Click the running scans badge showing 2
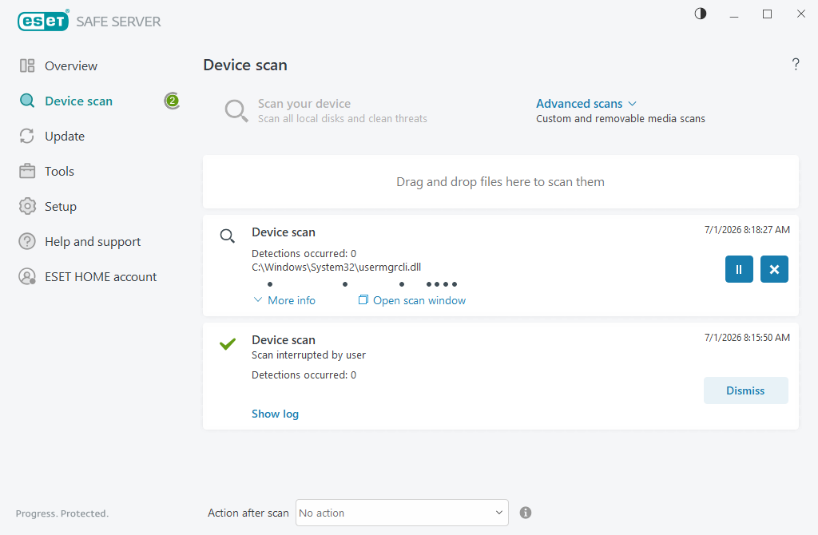This screenshot has height=535, width=818. (173, 101)
